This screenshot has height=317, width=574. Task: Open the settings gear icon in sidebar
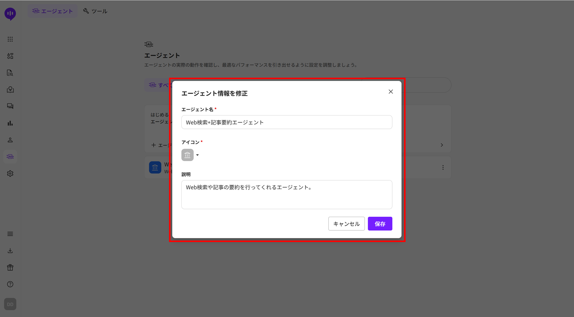coord(10,174)
